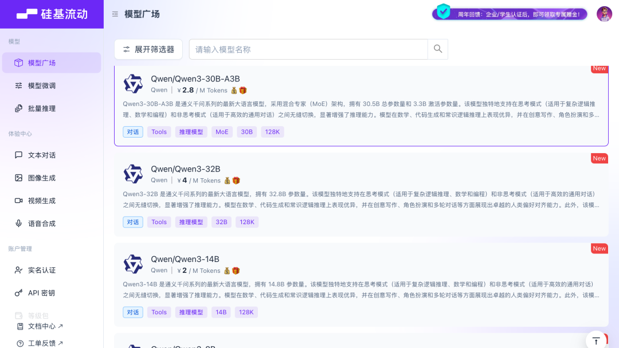Viewport: 619px width, 348px height.
Task: Click the shield check badge icon
Action: click(443, 11)
